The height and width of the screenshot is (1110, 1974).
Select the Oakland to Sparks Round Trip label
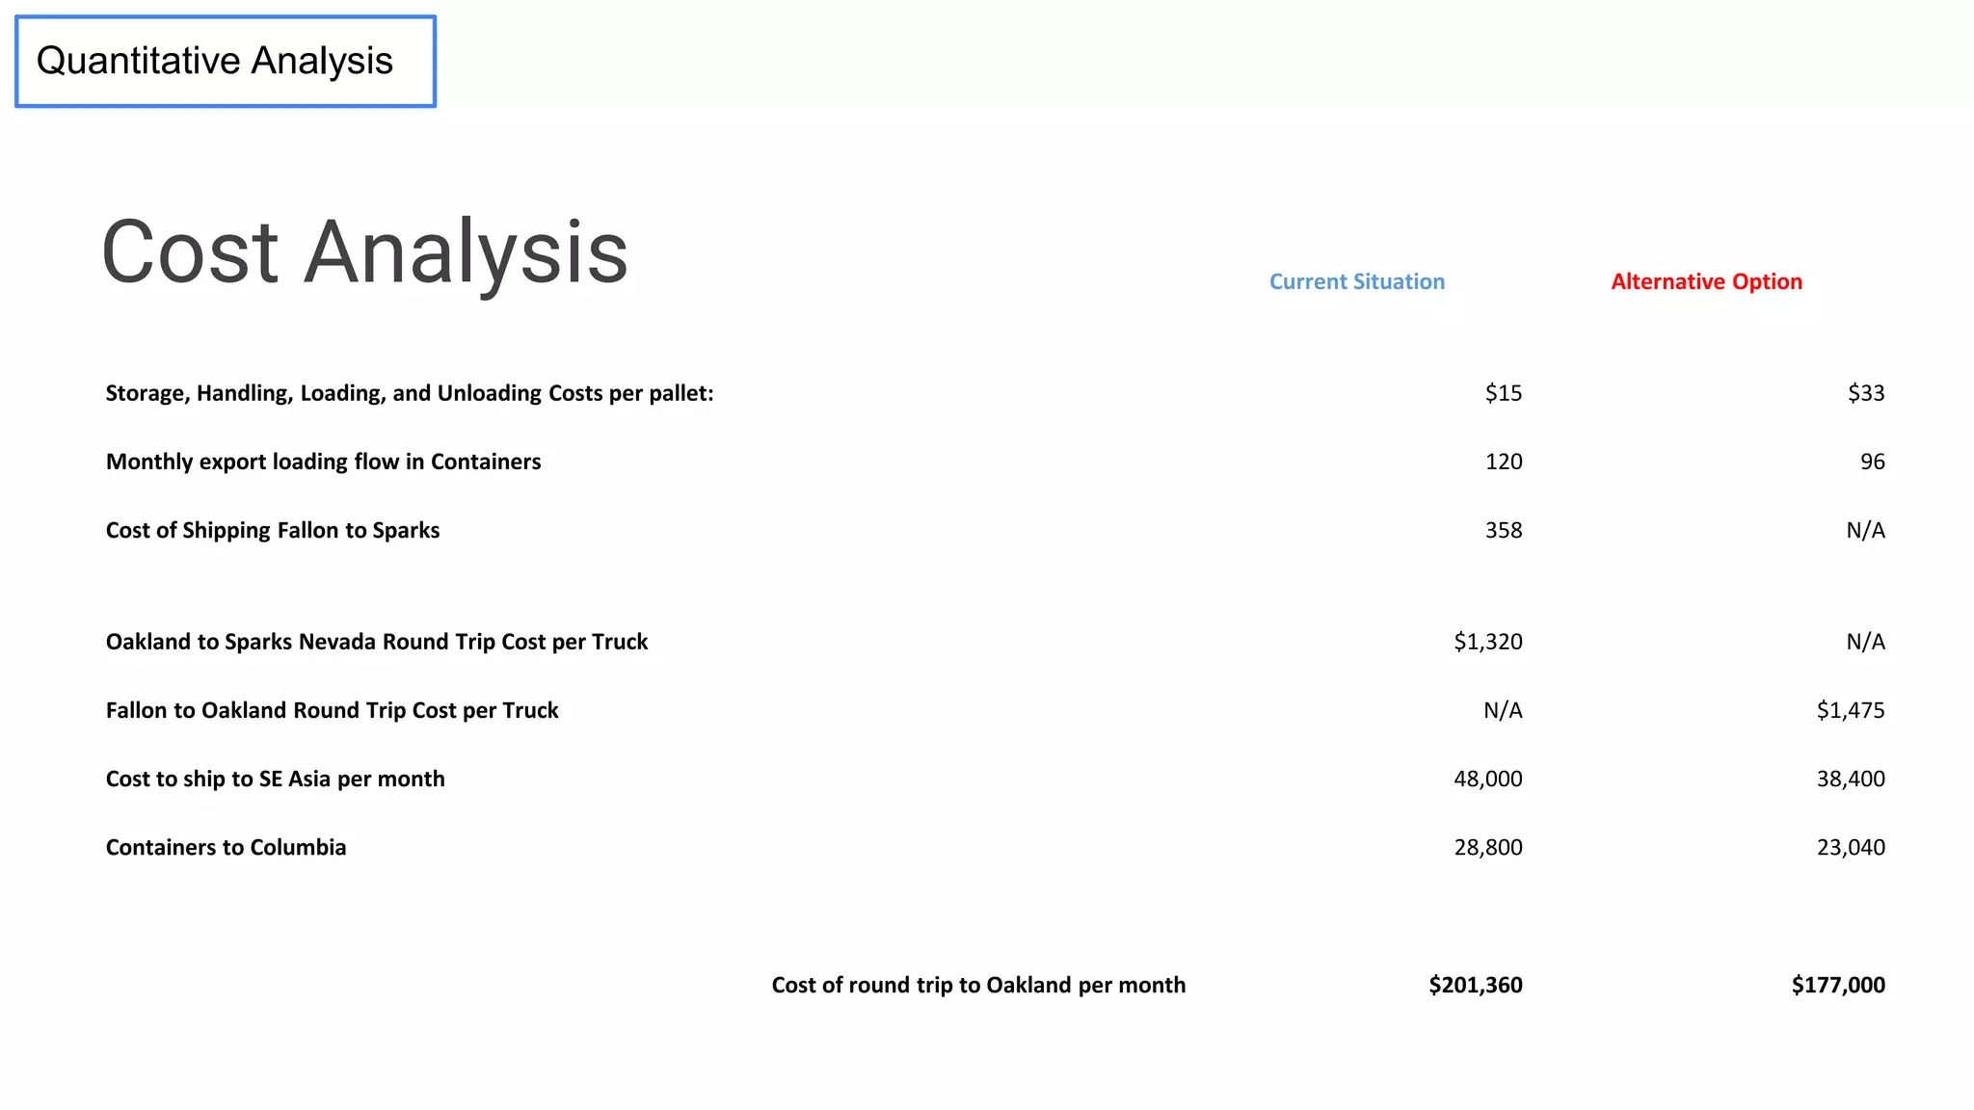[x=377, y=642]
